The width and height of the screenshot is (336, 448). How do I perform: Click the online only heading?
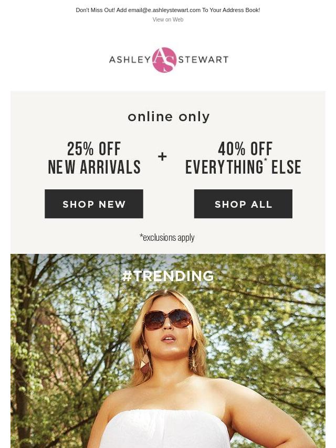coord(169,117)
